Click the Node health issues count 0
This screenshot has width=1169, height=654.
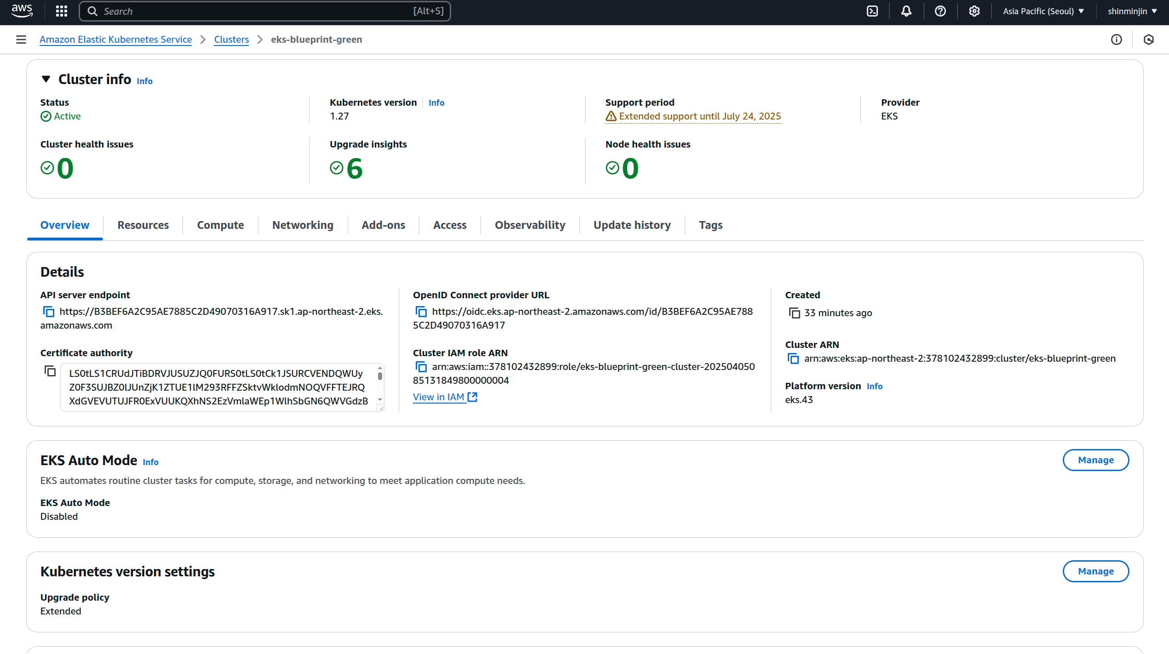(630, 168)
